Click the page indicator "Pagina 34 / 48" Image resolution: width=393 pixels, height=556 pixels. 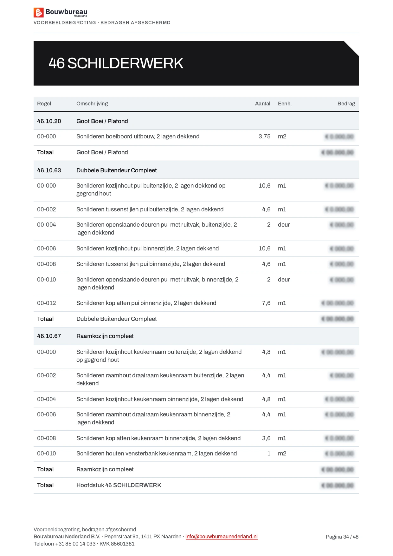(342, 537)
